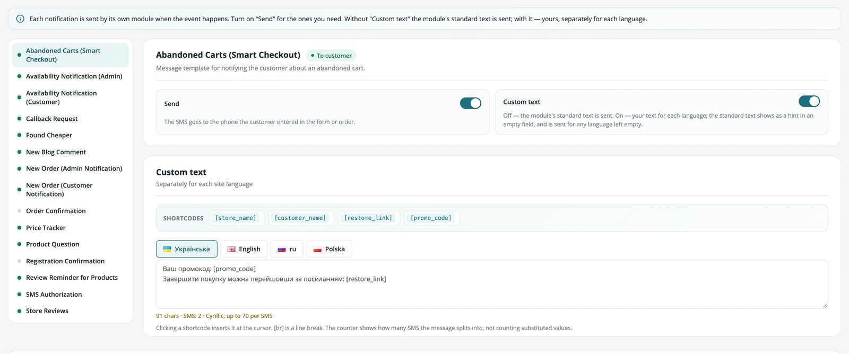Open New Order (Admin Notification)
The height and width of the screenshot is (354, 849).
(x=71, y=169)
